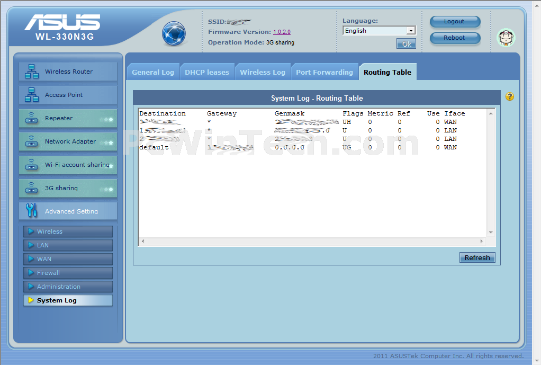Confirm language with the Ok button
The height and width of the screenshot is (365, 541).
coord(406,44)
